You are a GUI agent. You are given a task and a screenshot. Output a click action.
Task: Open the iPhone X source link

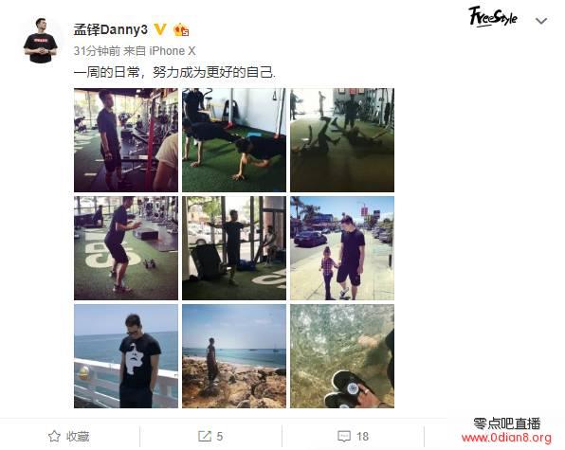pyautogui.click(x=173, y=51)
